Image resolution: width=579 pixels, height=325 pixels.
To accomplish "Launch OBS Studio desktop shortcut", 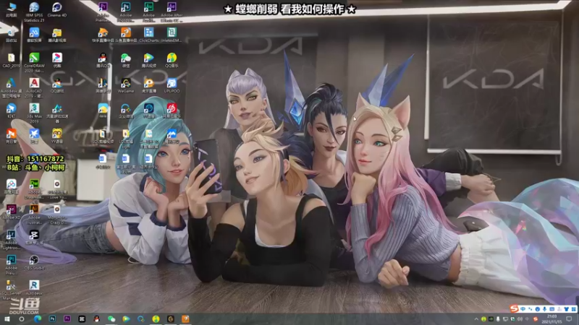I will coord(34,262).
